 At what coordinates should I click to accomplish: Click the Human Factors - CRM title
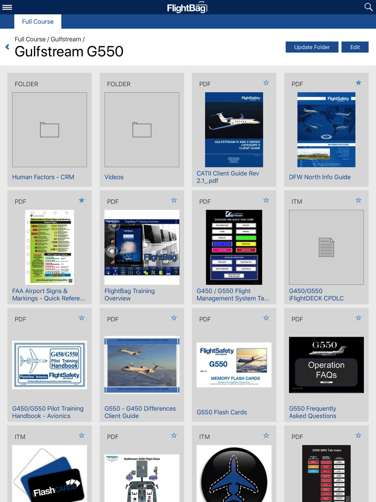pos(43,177)
